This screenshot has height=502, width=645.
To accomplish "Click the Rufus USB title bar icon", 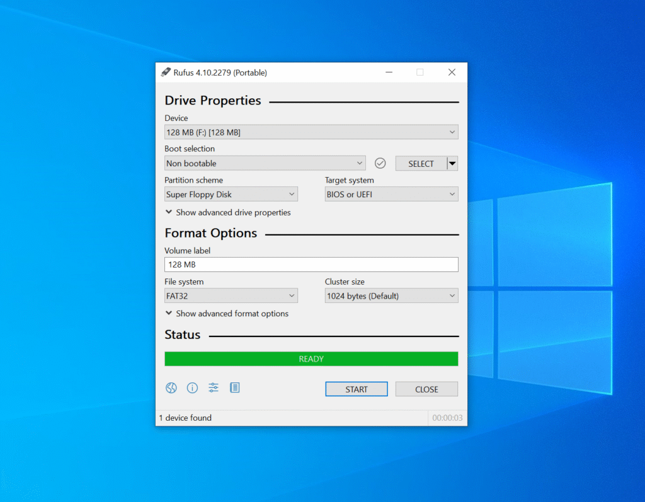I will (166, 72).
